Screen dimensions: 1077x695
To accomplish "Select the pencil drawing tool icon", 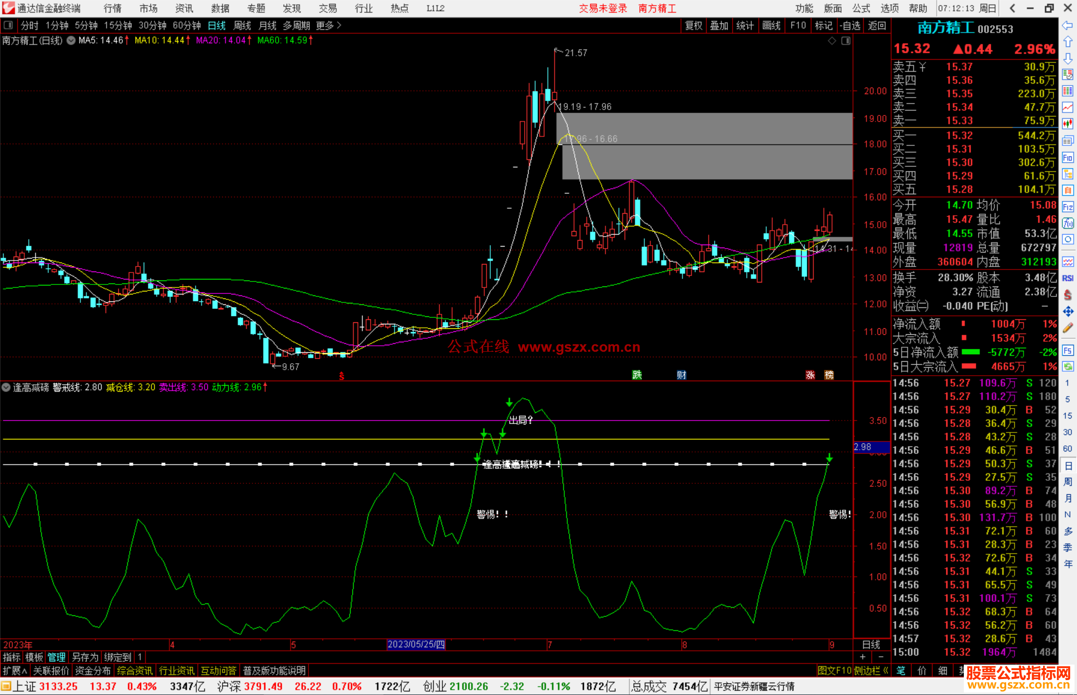I will 1068,328.
